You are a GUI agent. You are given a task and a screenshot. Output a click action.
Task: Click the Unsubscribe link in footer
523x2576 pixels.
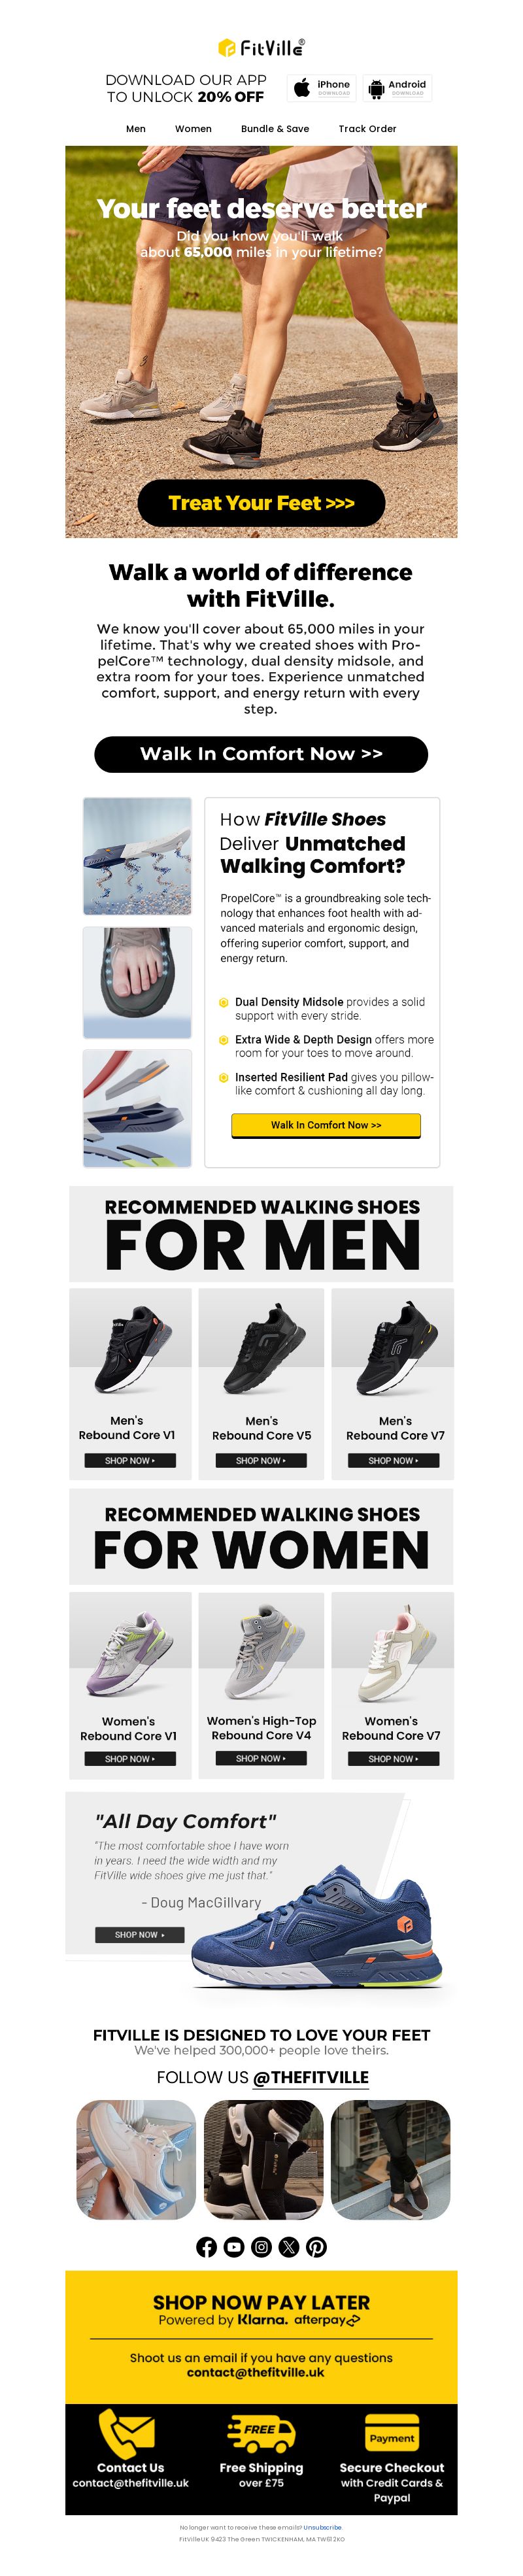click(x=323, y=2527)
